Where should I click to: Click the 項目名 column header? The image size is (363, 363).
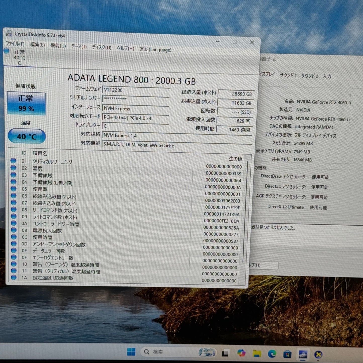[x=40, y=153]
